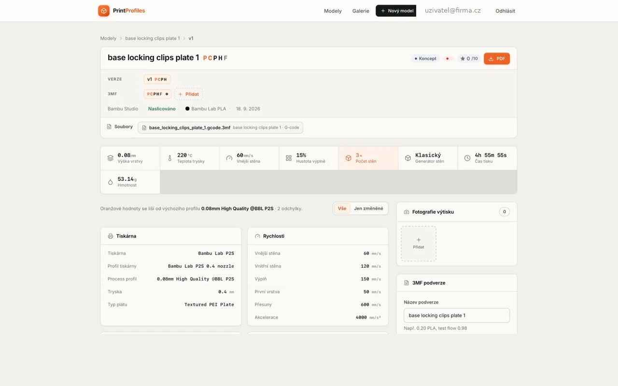Click the dashed Přidat 3MF button
Screen dimensions: 618x386
[x=188, y=94]
